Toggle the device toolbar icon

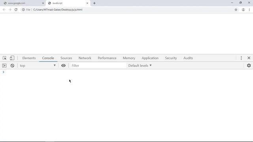tap(12, 58)
